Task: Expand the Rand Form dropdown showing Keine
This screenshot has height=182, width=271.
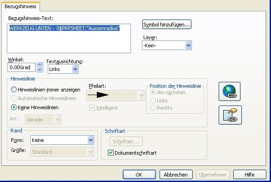Action: point(62,140)
